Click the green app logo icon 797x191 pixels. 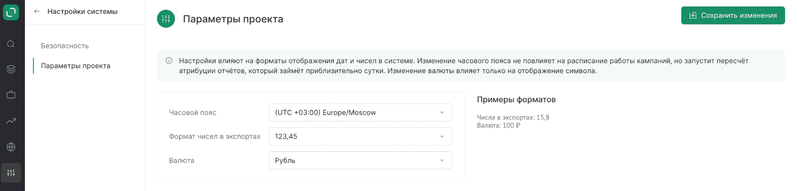click(11, 12)
